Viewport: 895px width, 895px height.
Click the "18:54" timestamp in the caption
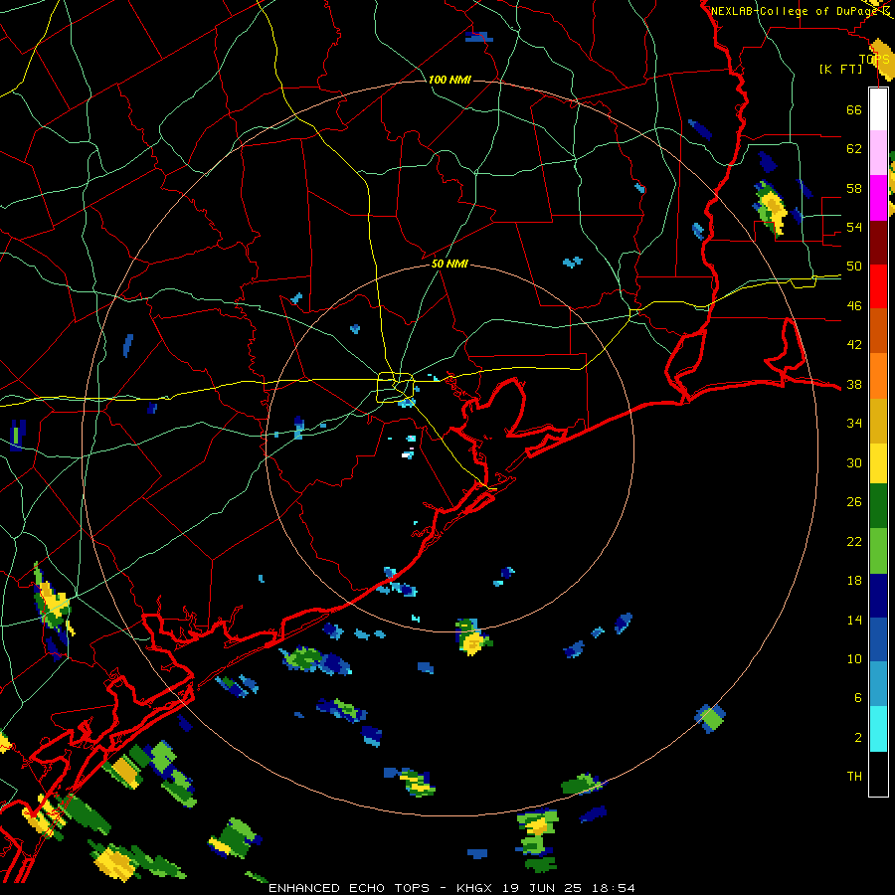click(616, 888)
